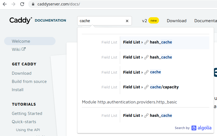Click the GET CADDY section heading
The height and width of the screenshot is (136, 217).
[24, 64]
